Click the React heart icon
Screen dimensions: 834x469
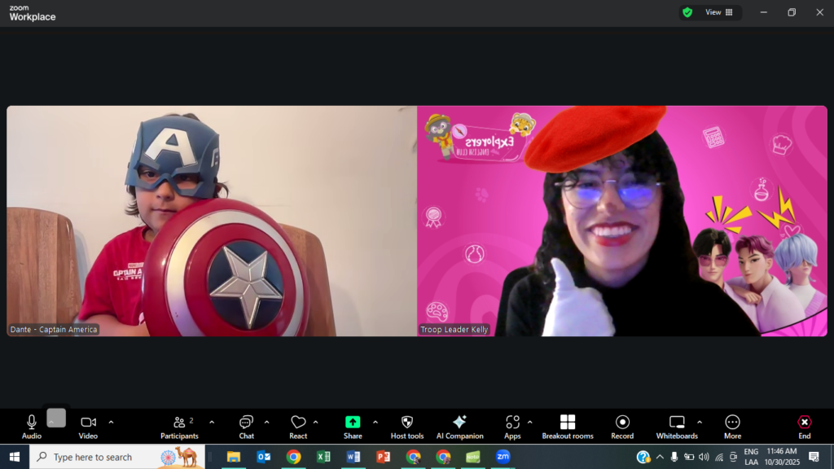[298, 423]
